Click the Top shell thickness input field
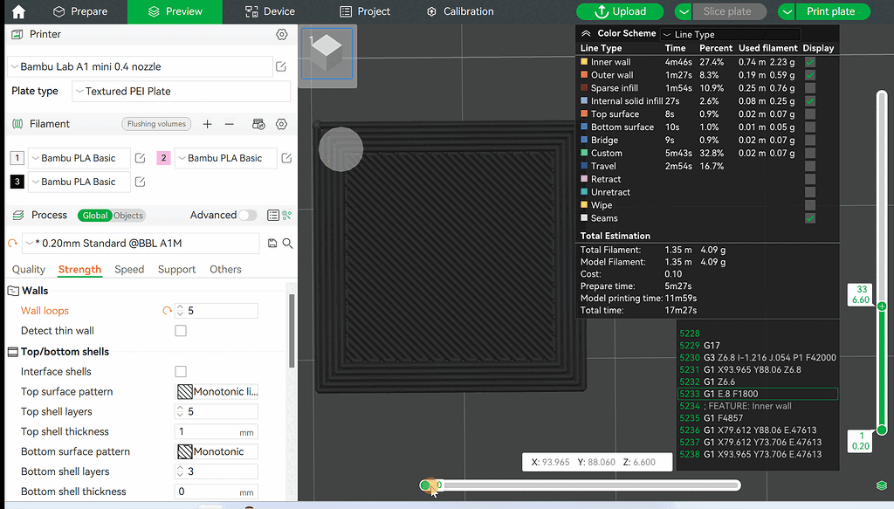 [x=217, y=431]
